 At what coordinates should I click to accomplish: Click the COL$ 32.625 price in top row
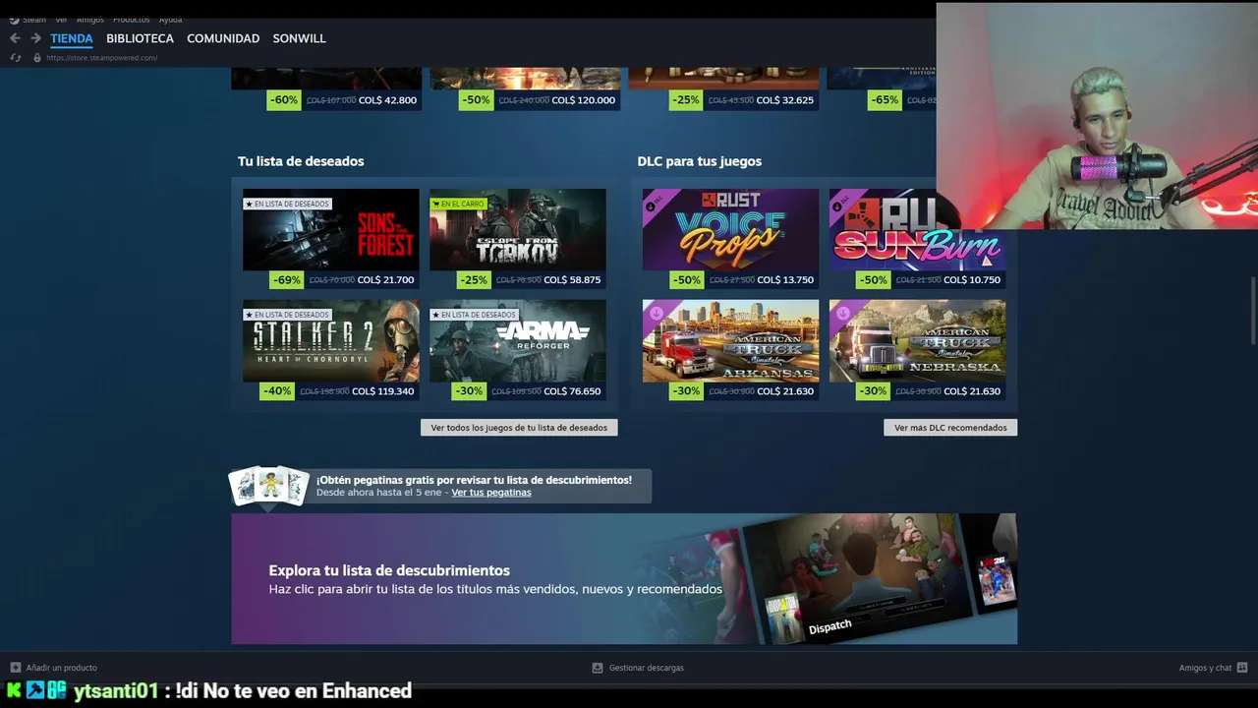click(785, 100)
